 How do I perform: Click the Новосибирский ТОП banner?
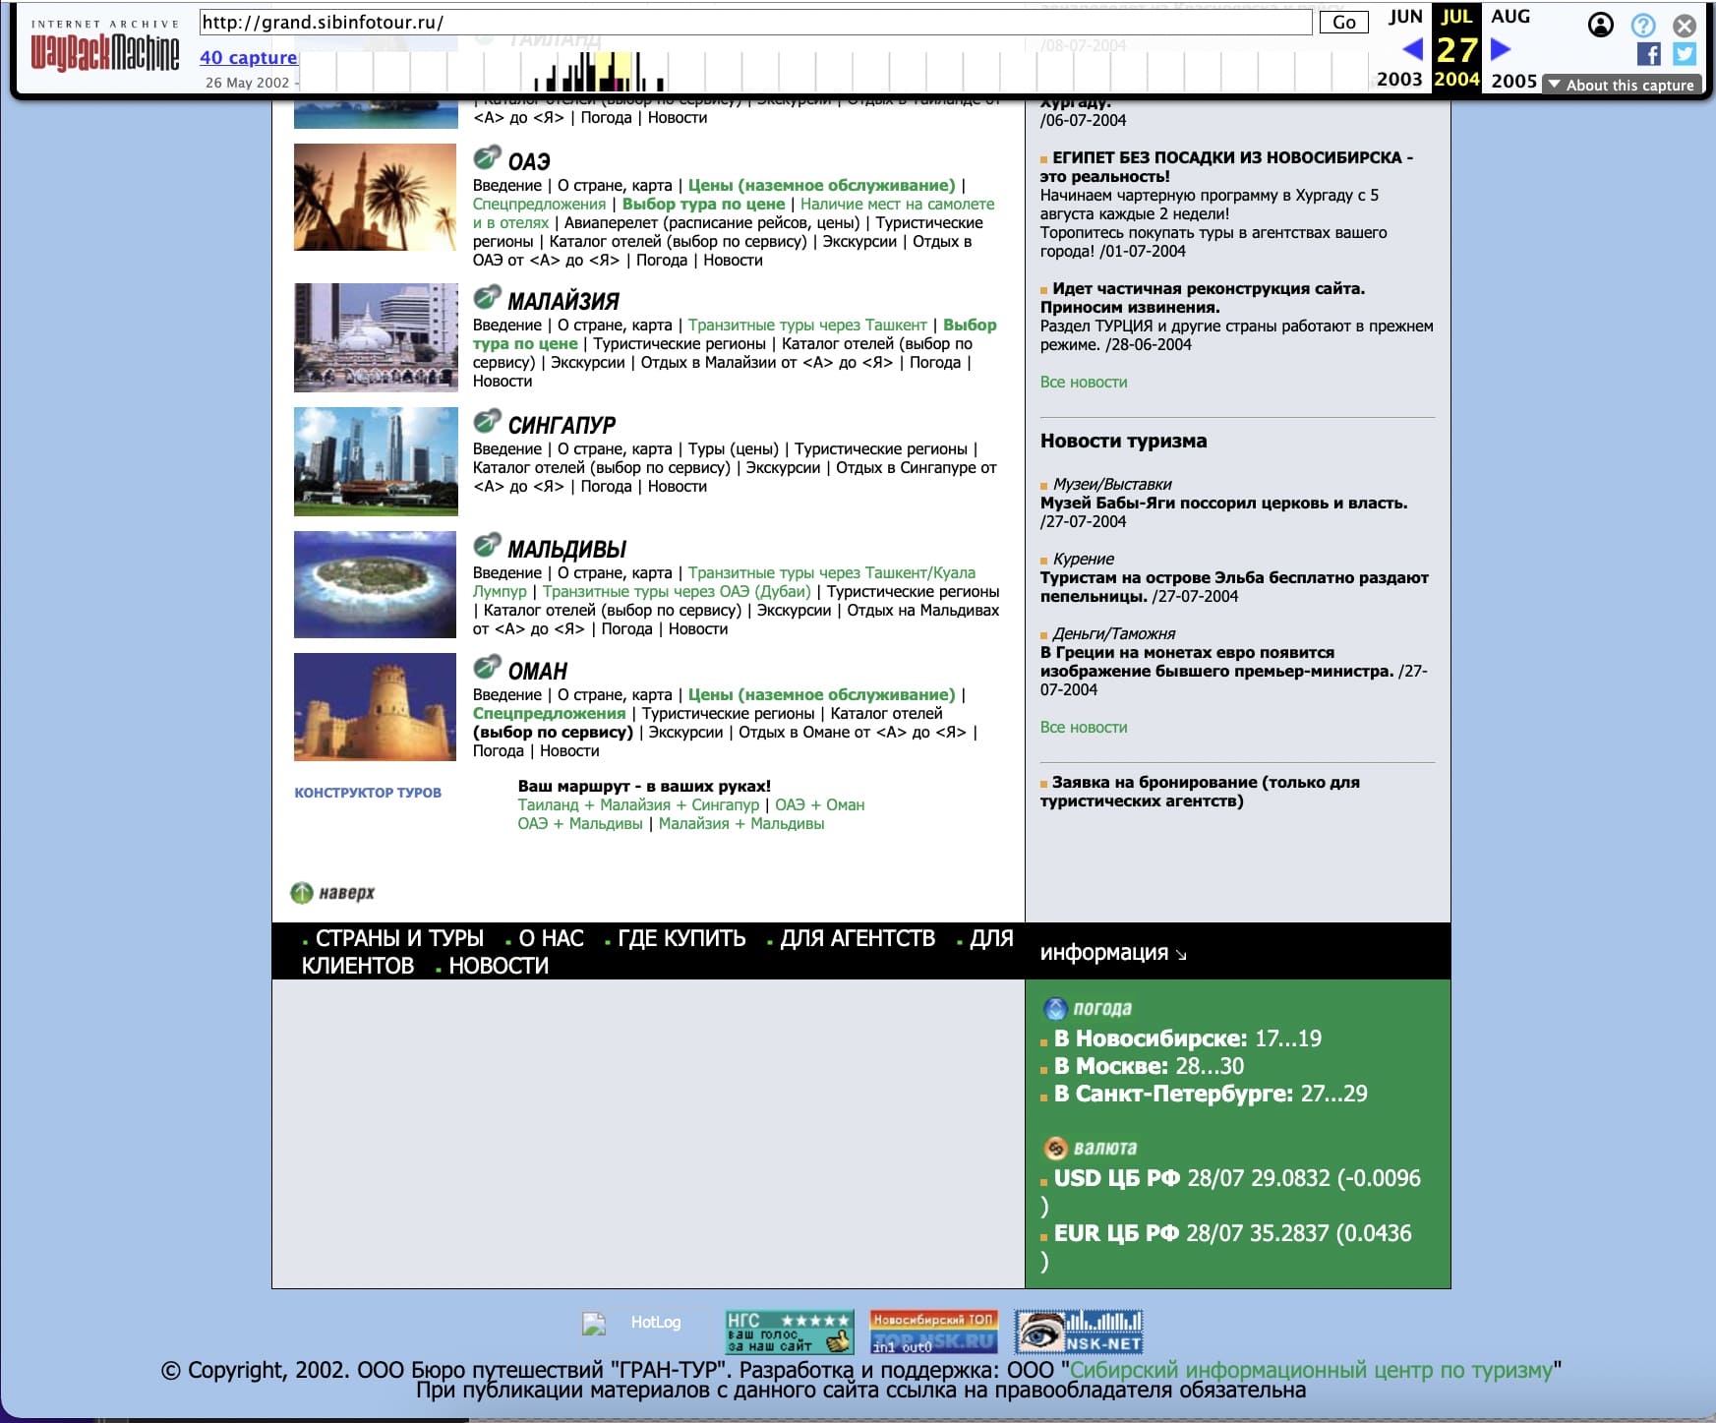[x=933, y=1333]
